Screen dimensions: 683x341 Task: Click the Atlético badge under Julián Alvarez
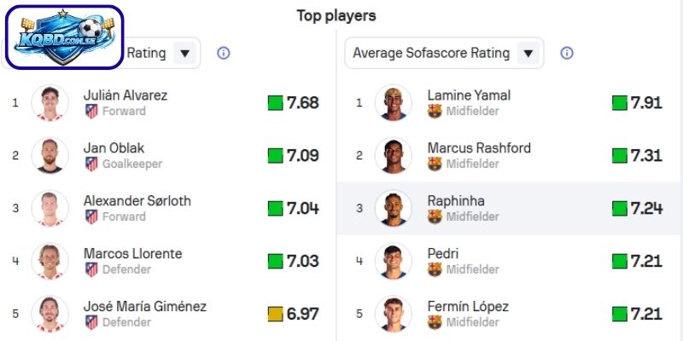[91, 111]
